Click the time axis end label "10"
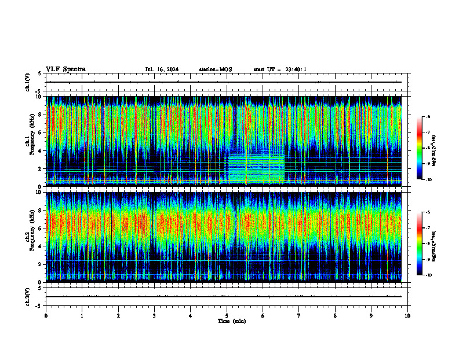The image size is (459, 354). [407, 316]
